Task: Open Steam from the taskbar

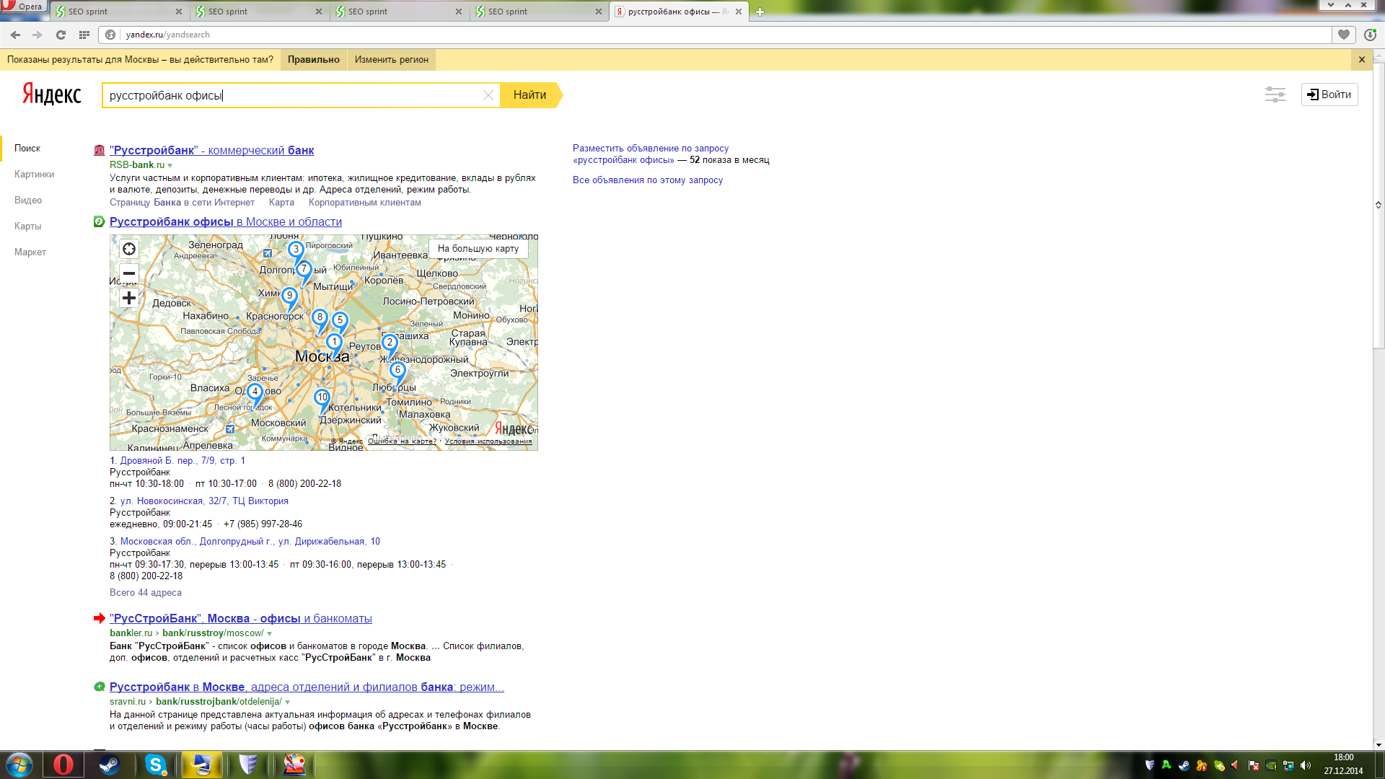Action: click(110, 765)
